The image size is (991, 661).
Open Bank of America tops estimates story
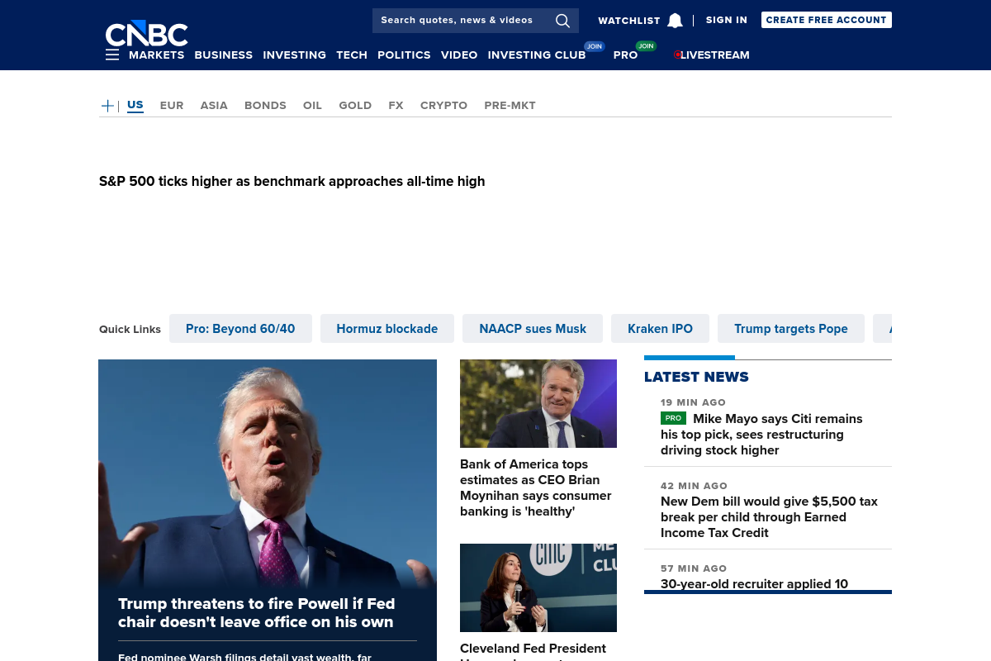coord(536,487)
